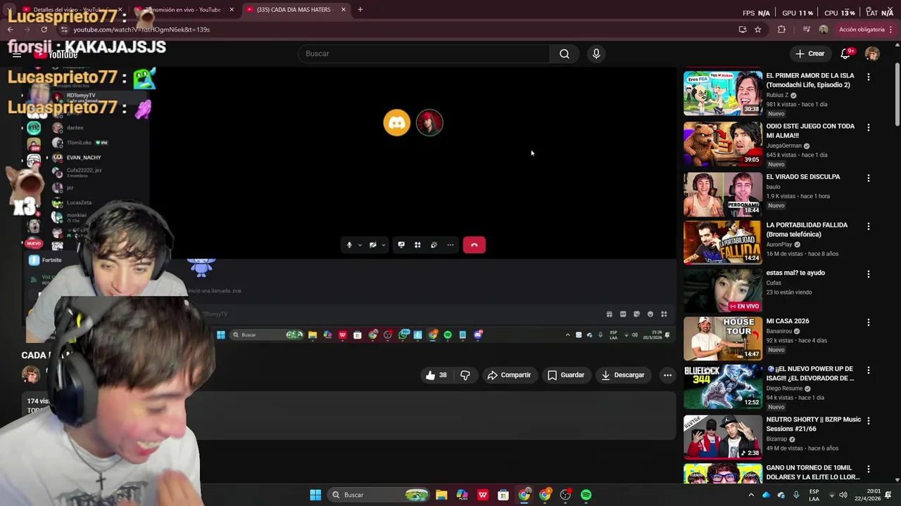Screen dimensions: 901x506
Task: Click the Chrome address bar URL
Action: (x=141, y=30)
